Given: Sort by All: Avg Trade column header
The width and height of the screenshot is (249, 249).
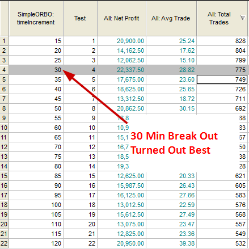Looking at the screenshot, I should pyautogui.click(x=171, y=18).
